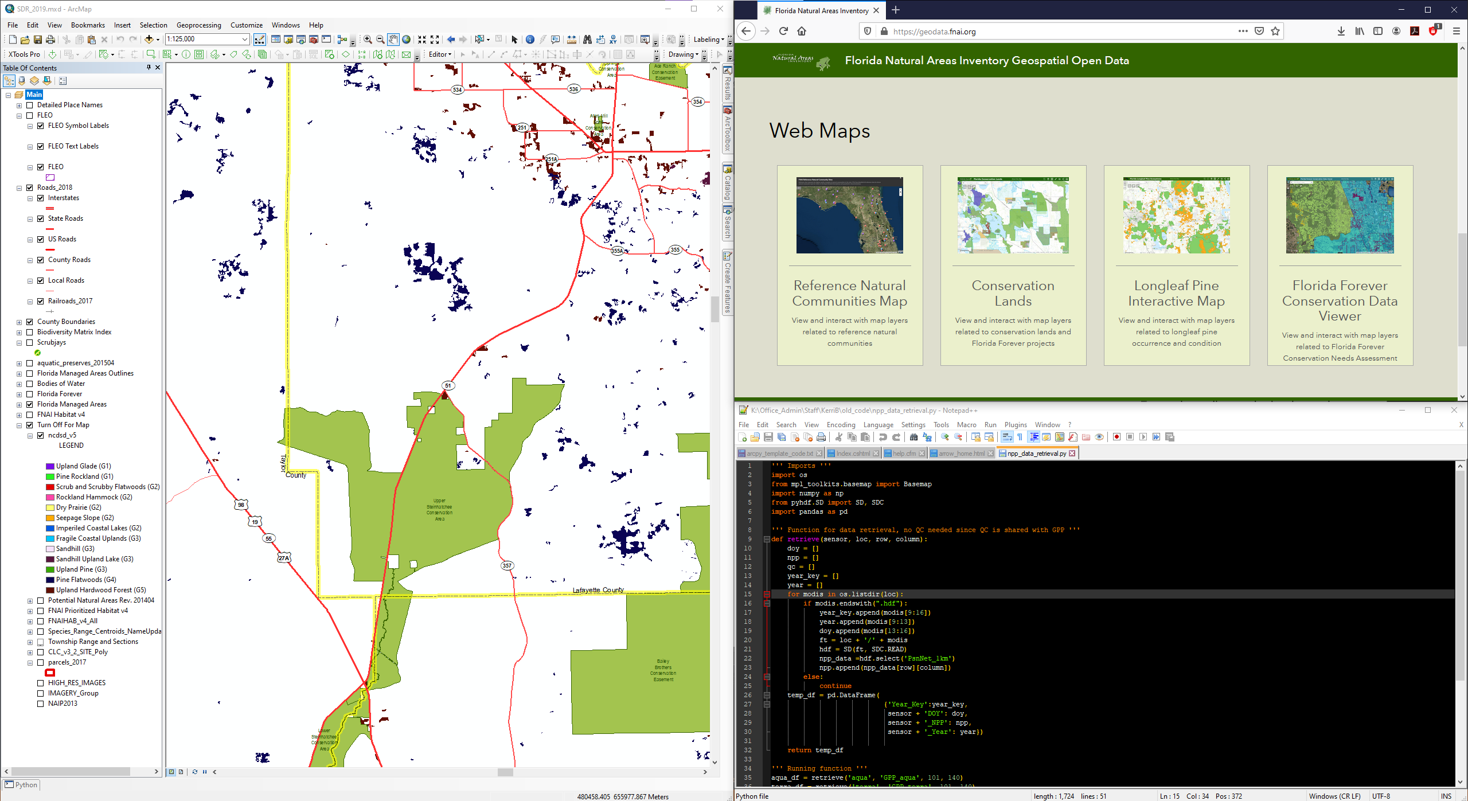This screenshot has height=801, width=1468.
Task: Uncheck the State Roads layer
Action: 41,218
